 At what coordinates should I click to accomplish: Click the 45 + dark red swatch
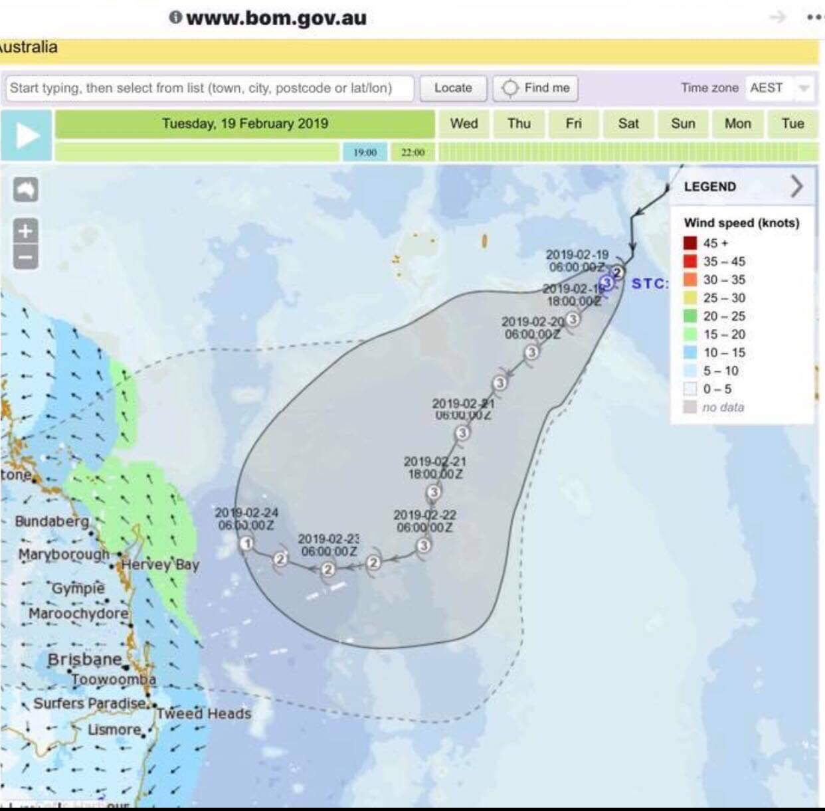point(691,243)
